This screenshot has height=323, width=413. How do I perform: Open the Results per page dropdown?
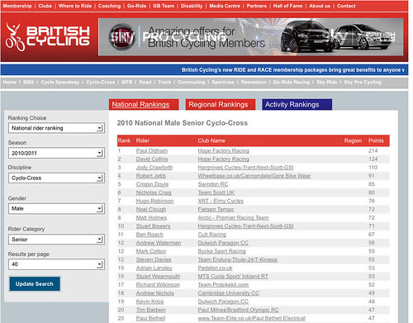(x=56, y=264)
